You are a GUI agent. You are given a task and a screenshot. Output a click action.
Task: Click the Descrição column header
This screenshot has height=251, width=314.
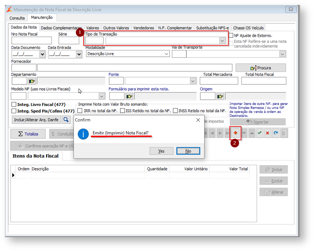[88, 169]
